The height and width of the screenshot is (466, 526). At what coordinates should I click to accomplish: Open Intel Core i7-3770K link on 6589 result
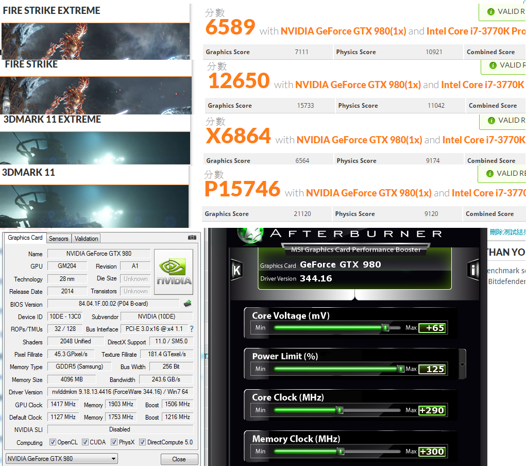pos(476,31)
